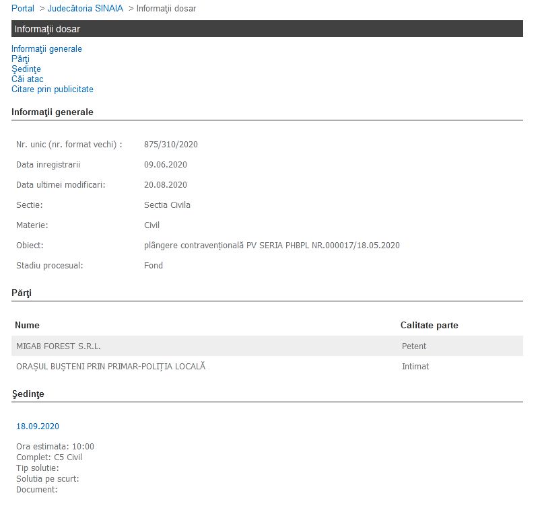Jump to Informaţii generale via navigation link

point(46,48)
